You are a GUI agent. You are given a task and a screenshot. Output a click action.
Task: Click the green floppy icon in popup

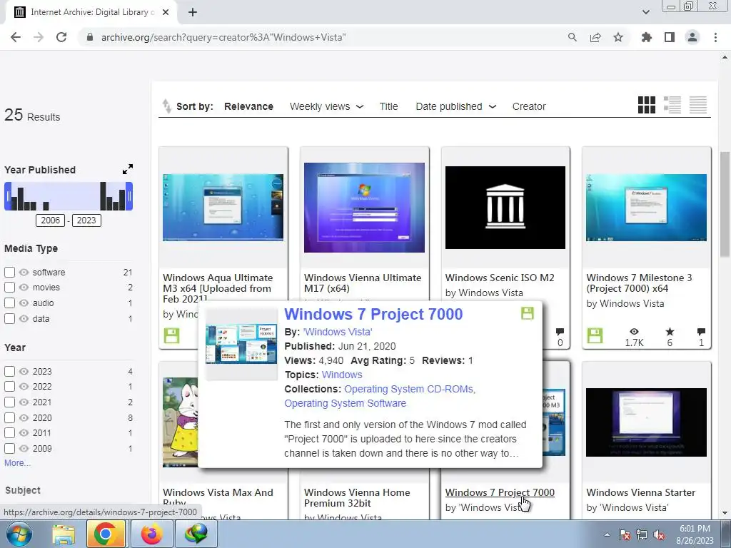528,314
